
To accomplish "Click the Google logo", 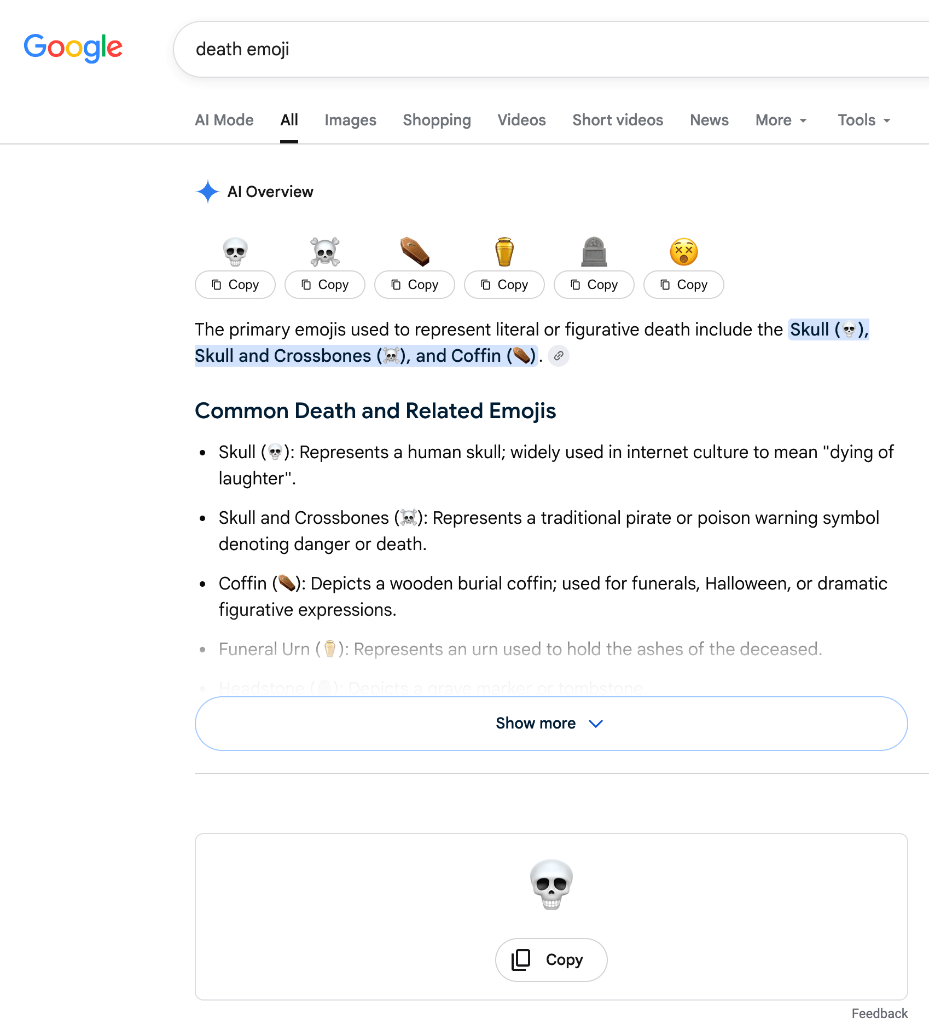I will pos(73,48).
